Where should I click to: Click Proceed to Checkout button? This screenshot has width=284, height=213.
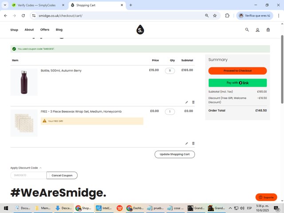tap(237, 71)
